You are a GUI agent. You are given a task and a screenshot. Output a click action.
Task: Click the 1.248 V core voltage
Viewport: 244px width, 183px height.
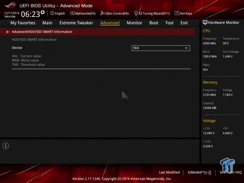coord(227,57)
